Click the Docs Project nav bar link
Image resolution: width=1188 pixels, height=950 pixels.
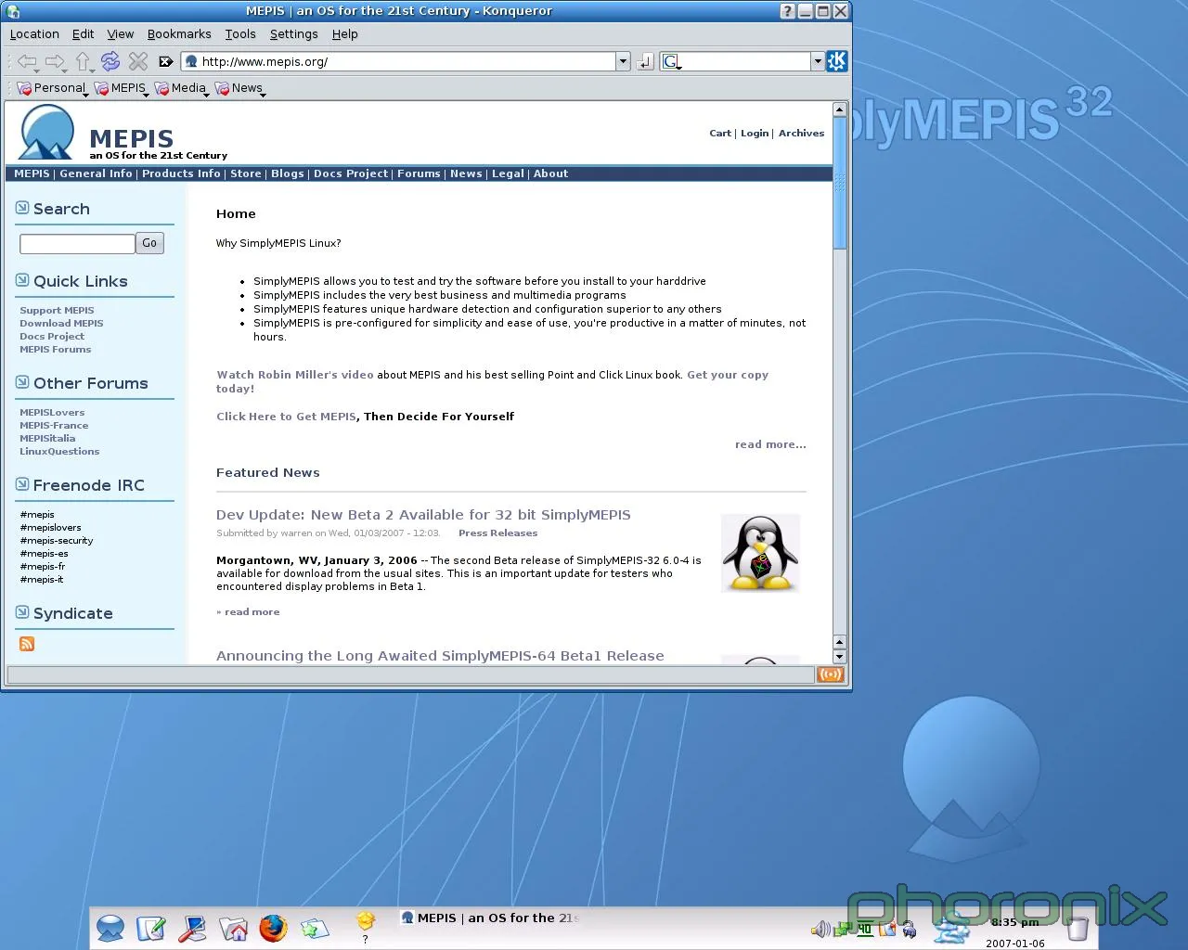pyautogui.click(x=351, y=173)
